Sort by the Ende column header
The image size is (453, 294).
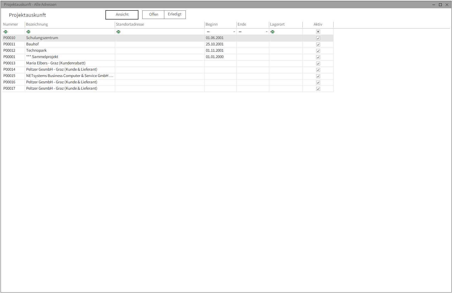click(x=253, y=24)
